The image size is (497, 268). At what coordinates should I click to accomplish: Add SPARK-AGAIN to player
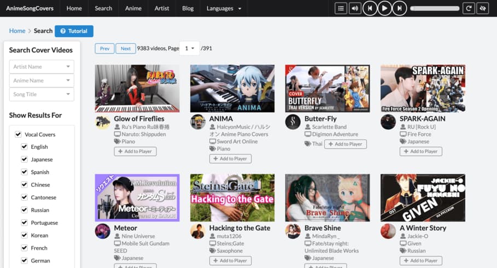coord(421,152)
